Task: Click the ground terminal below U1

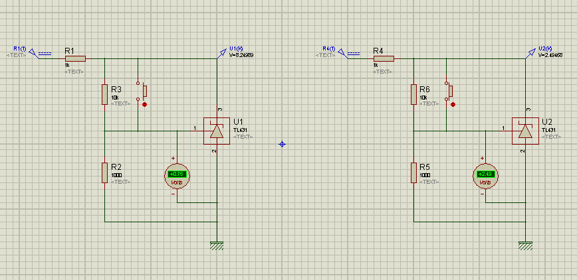Action: (217, 245)
